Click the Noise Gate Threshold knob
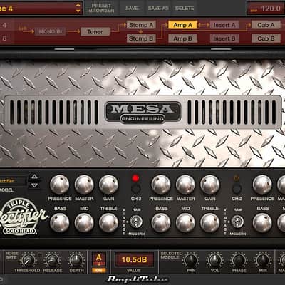Viewport: 285px width, 285px height. [28, 260]
